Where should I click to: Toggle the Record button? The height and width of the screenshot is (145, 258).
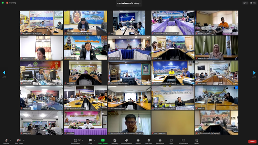point(138,141)
